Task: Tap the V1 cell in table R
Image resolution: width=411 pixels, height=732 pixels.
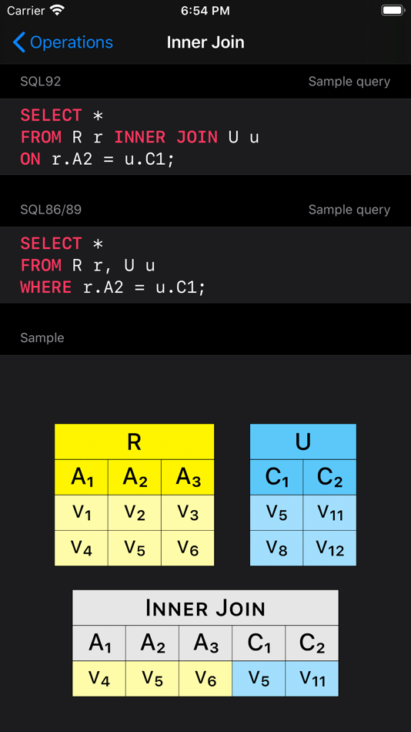Action: (82, 512)
